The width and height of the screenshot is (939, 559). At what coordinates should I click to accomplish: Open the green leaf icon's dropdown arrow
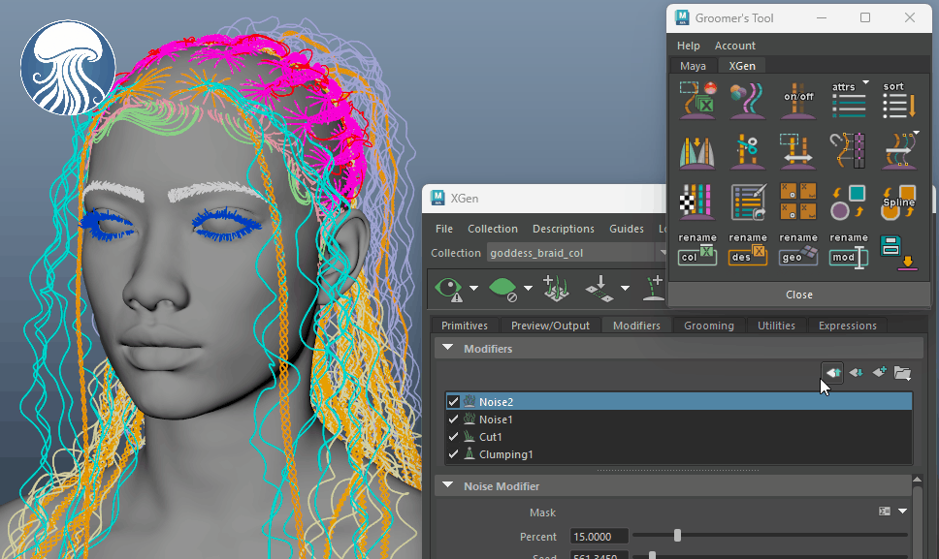coord(528,288)
